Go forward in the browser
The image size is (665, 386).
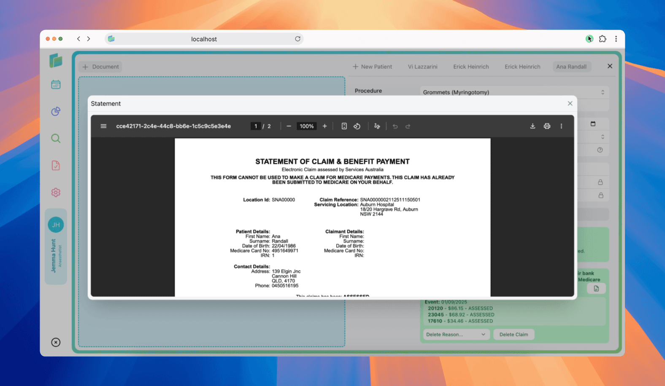click(x=89, y=39)
